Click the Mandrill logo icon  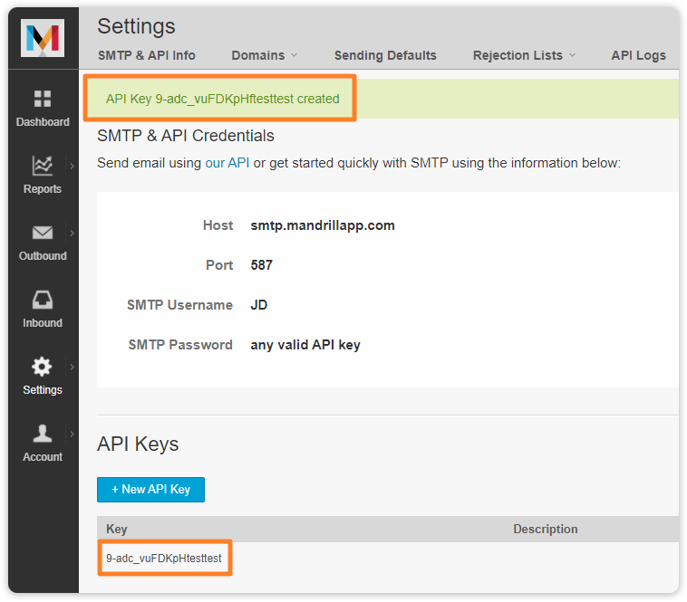43,38
